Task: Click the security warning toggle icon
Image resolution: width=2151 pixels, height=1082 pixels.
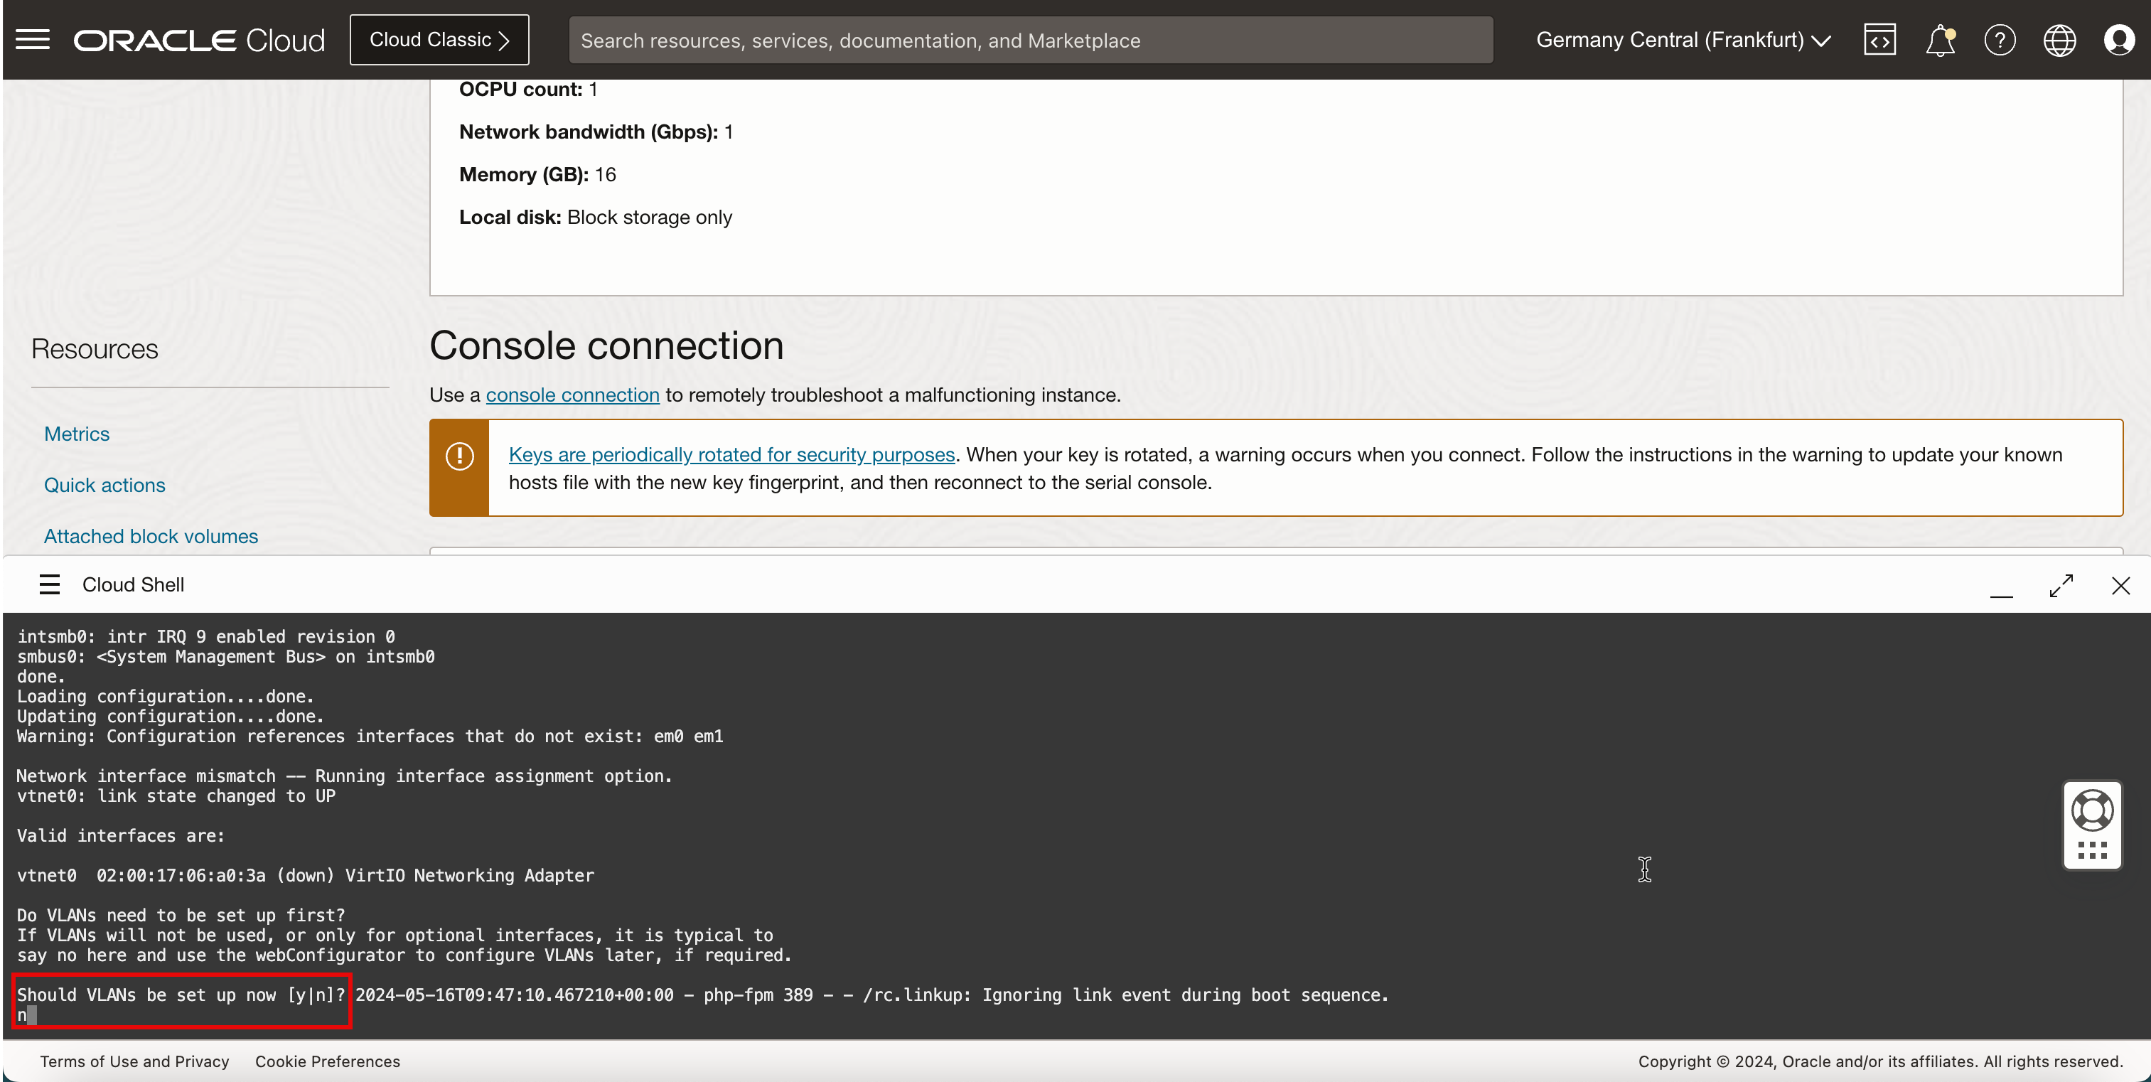Action: (x=461, y=456)
